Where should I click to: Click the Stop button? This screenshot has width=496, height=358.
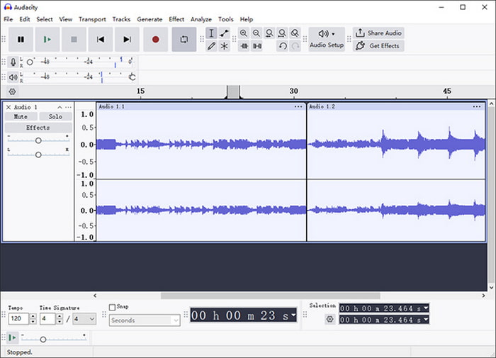[74, 39]
